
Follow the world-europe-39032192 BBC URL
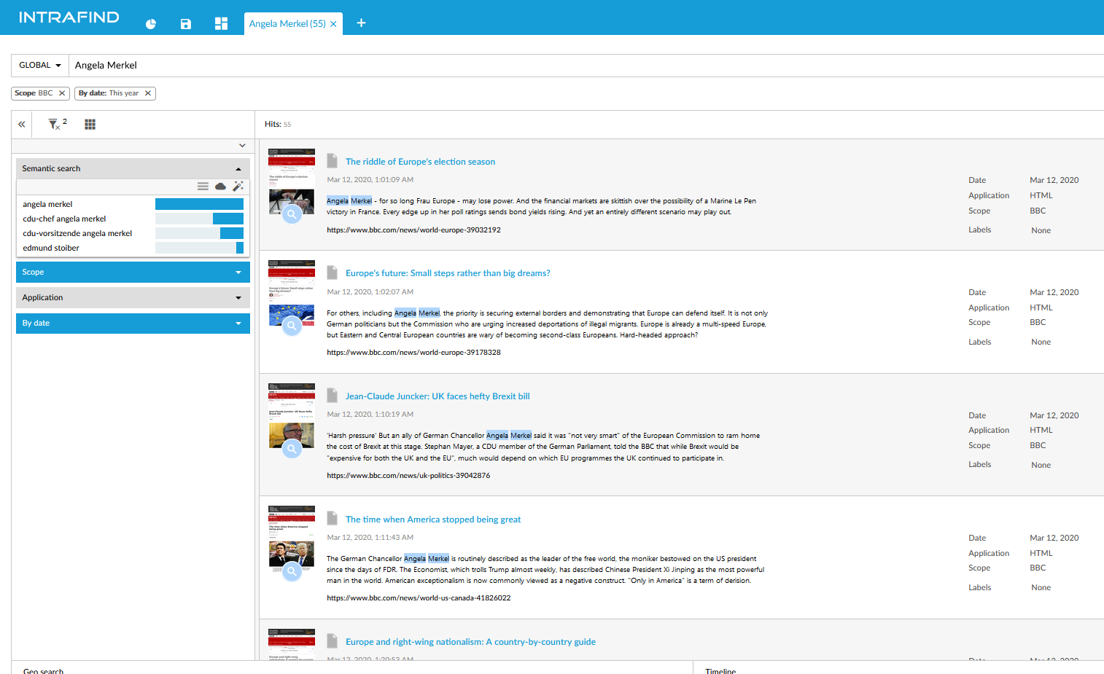point(413,230)
